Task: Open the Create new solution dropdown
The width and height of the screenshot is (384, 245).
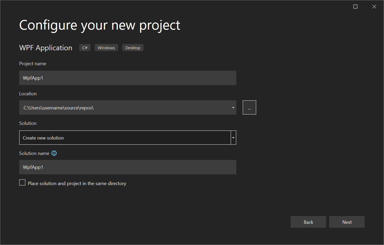Action: [233, 137]
